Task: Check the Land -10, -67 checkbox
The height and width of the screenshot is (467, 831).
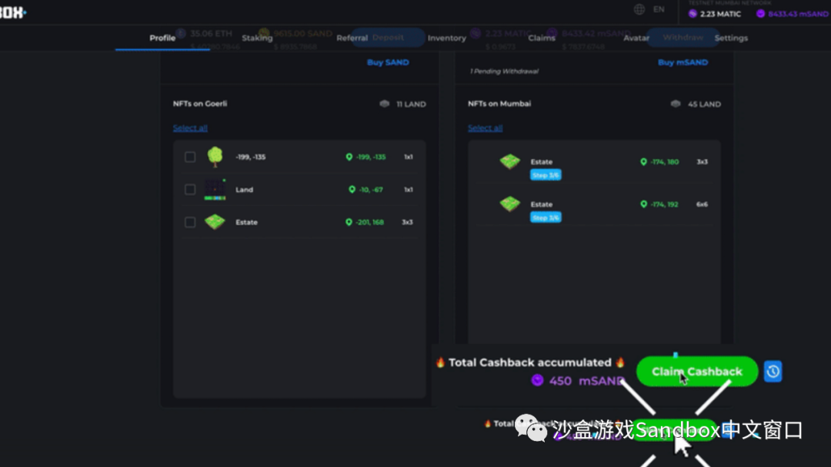Action: pos(190,190)
